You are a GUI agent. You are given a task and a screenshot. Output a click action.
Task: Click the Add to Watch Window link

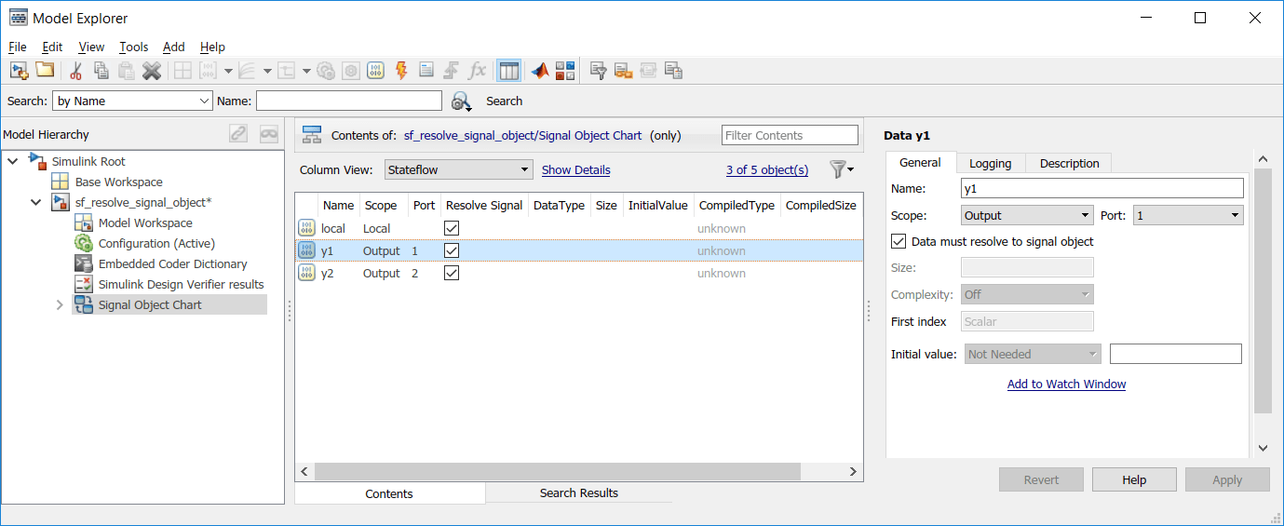pyautogui.click(x=1066, y=384)
